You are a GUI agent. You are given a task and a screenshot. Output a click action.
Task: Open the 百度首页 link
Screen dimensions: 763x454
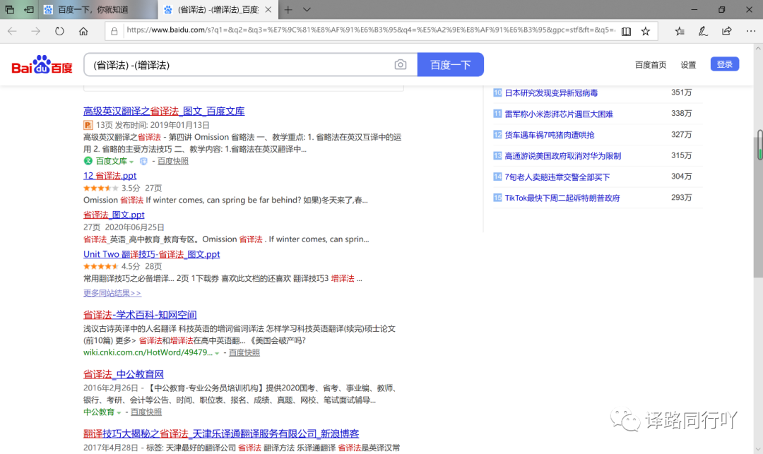(x=651, y=65)
